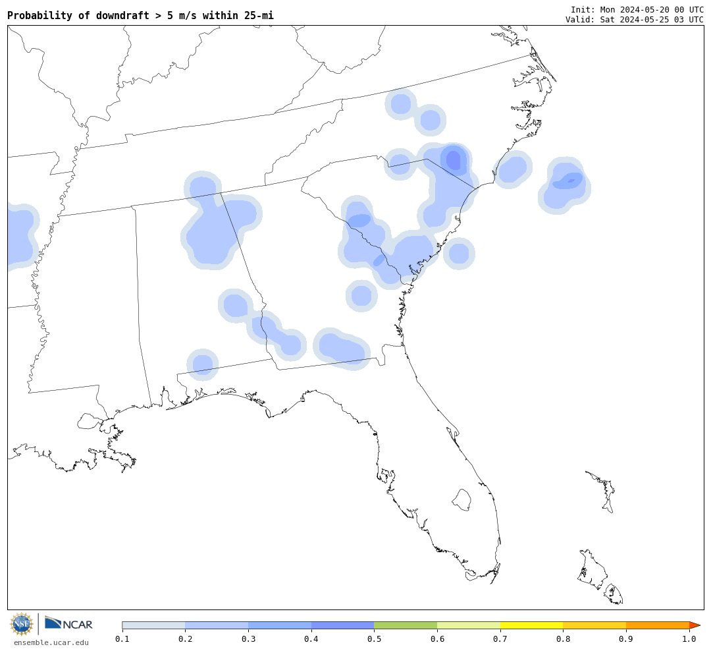Click the 0.5–0.6 green colorbar segment
711x651 pixels.
coord(406,625)
